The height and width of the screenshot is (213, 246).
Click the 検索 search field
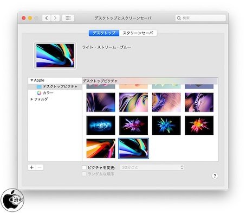coord(200,18)
